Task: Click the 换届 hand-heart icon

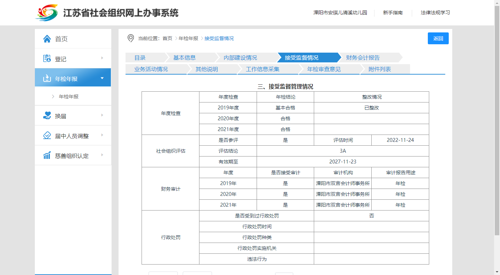Action: (47, 116)
